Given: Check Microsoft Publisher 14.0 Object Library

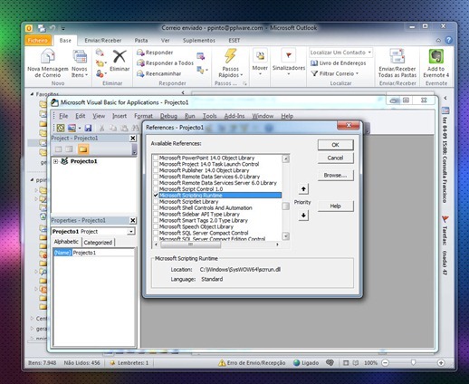Looking at the screenshot, I should click(x=156, y=170).
